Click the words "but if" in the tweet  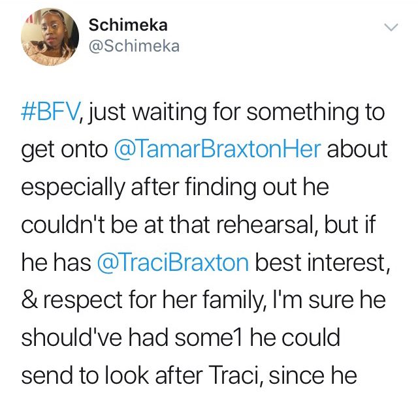(x=350, y=225)
